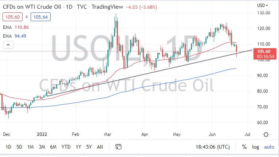
Task: Show the YTD range
Action: point(66,147)
